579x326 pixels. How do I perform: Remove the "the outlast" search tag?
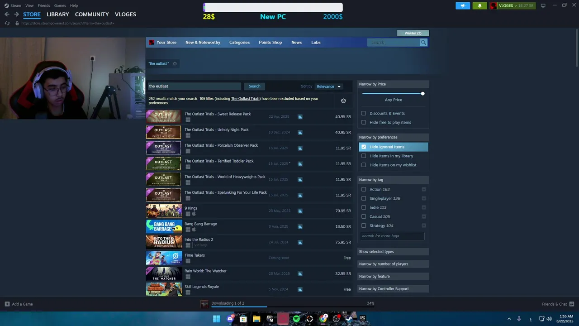(x=175, y=64)
